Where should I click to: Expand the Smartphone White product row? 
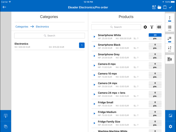(x=94, y=37)
